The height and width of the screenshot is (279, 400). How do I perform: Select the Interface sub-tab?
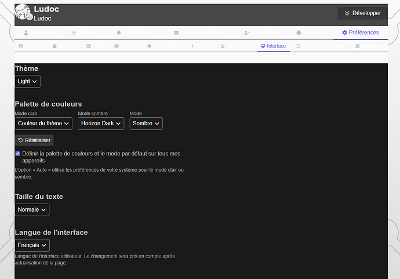pos(273,46)
